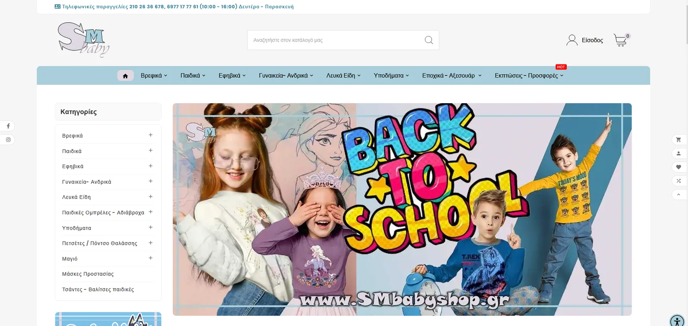Click the floating cart icon on right sidebar
Image resolution: width=688 pixels, height=326 pixels.
click(679, 140)
